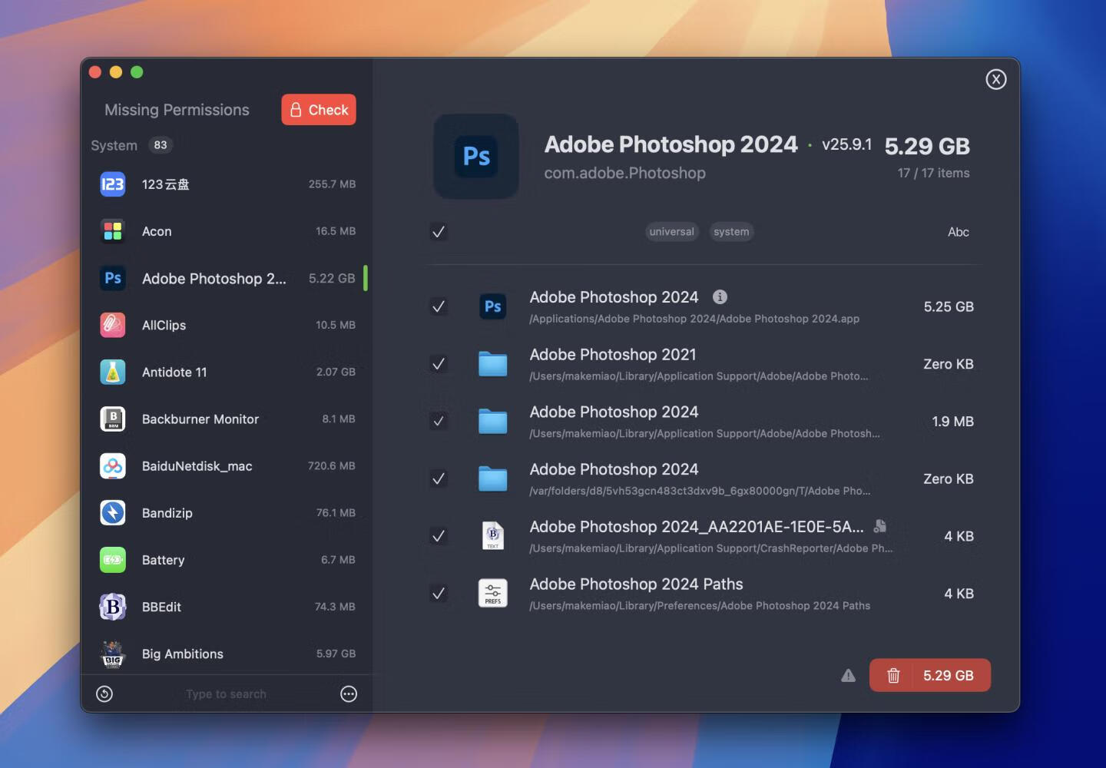Viewport: 1106px width, 768px height.
Task: Click the warning triangle icon
Action: (x=848, y=676)
